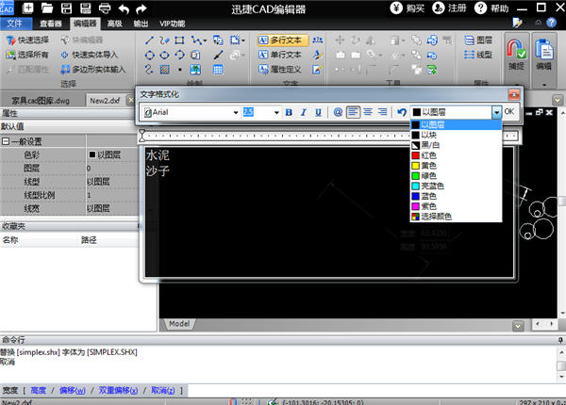566x405 pixels.
Task: Click Polygon Entity Input (多边形实体输入)
Action: point(92,70)
